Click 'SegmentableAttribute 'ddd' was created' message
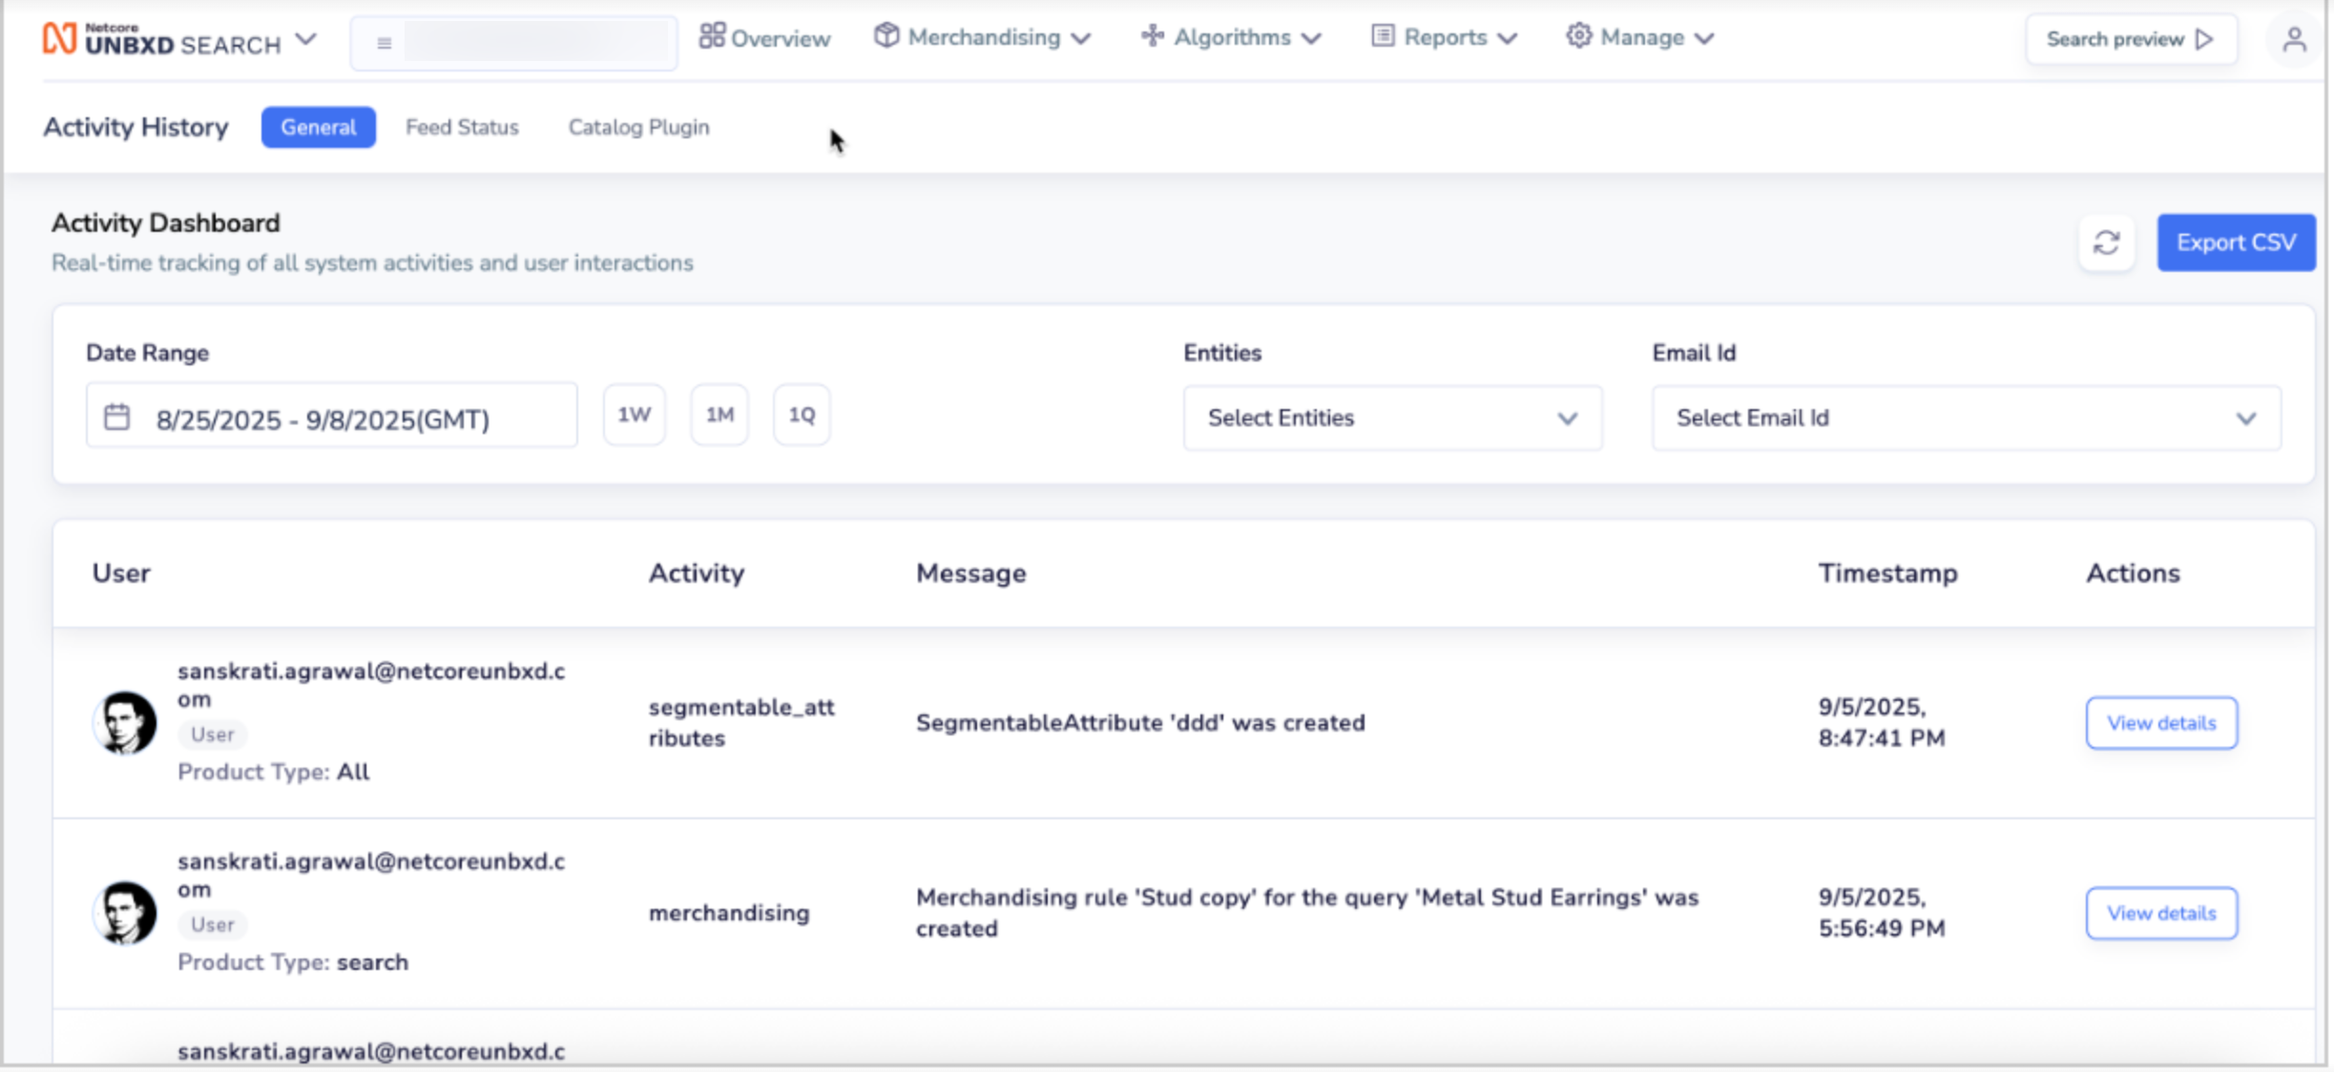Screen dimensions: 2334x1072 tap(1140, 723)
